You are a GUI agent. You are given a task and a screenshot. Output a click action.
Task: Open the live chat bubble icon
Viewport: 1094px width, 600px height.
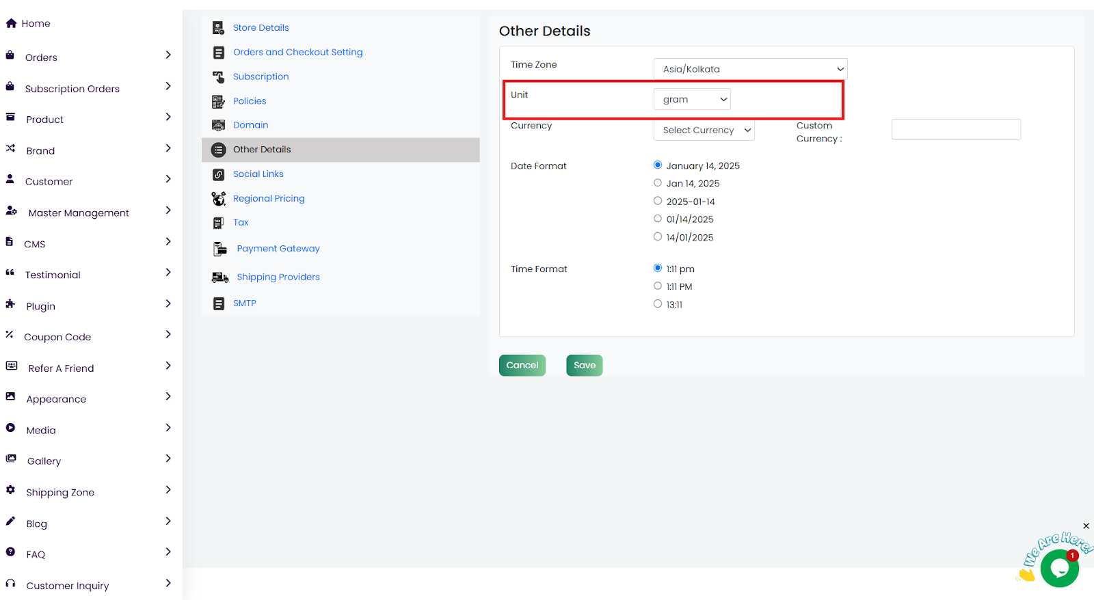1059,568
